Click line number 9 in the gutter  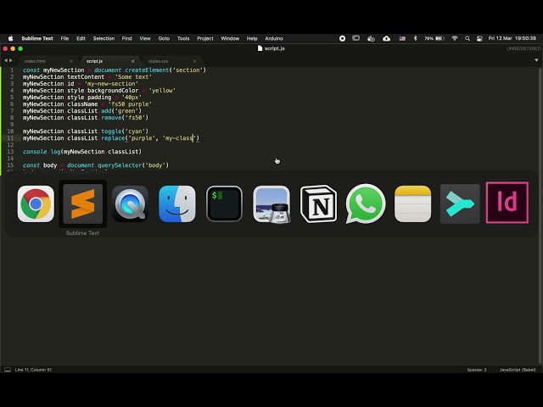pyautogui.click(x=12, y=125)
